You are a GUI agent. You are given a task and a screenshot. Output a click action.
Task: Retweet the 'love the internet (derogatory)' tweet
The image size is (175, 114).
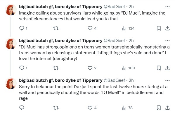click(56, 68)
